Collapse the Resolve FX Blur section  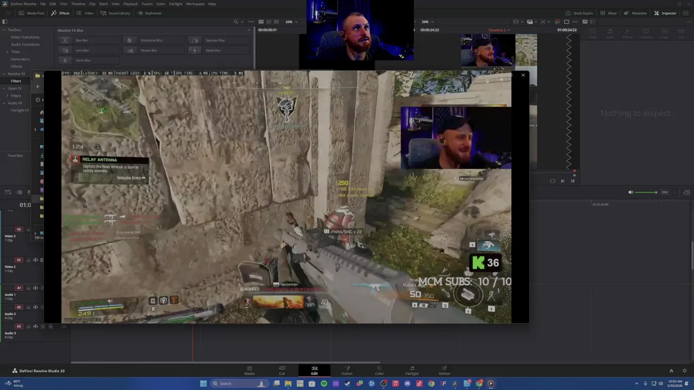tap(249, 30)
